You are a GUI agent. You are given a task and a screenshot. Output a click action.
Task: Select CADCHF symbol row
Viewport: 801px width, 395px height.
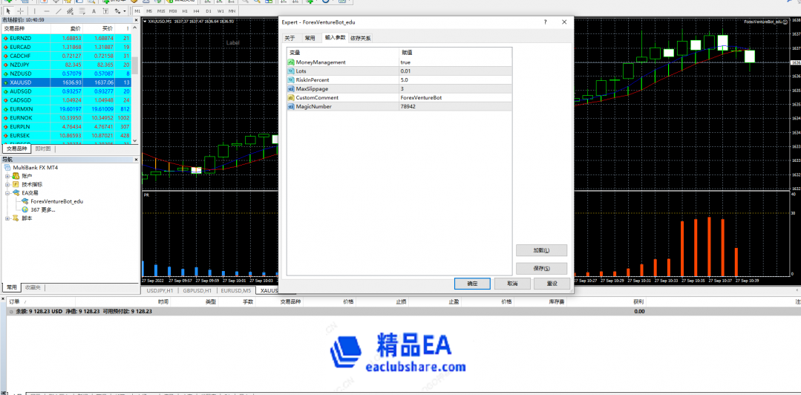(x=66, y=55)
